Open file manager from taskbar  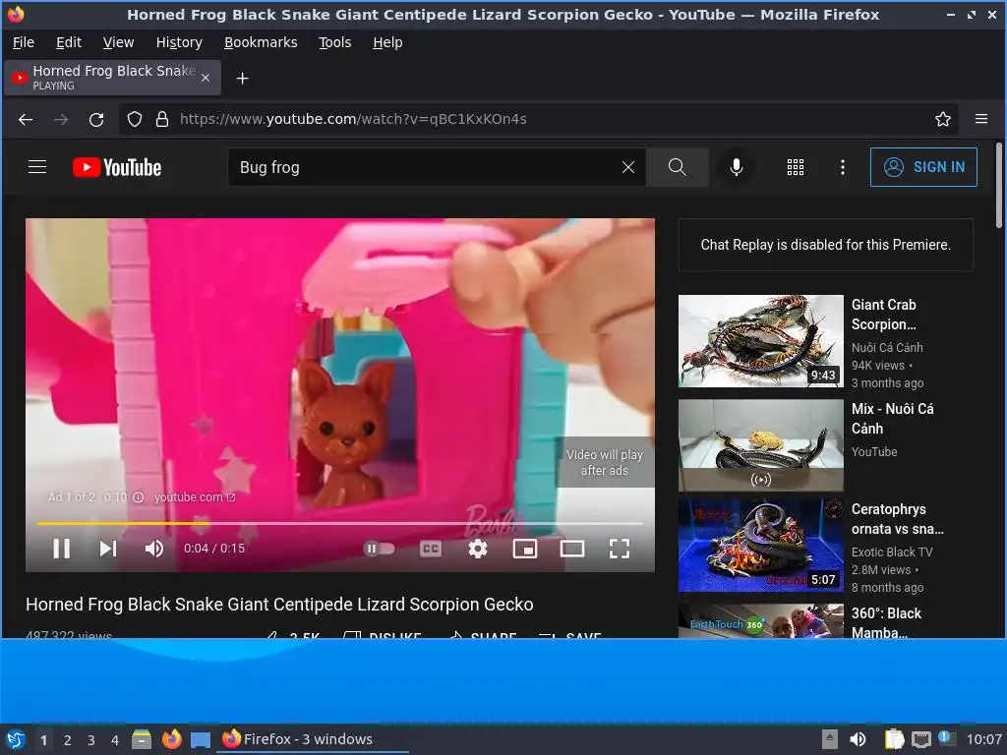142,739
